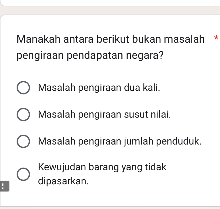
Task: Tap the 'Masalah pengiraan jumlah penduduk.' label text
Action: (x=120, y=141)
